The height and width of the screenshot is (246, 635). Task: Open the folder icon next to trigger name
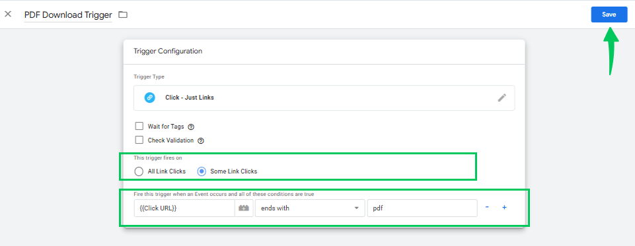[x=123, y=15]
